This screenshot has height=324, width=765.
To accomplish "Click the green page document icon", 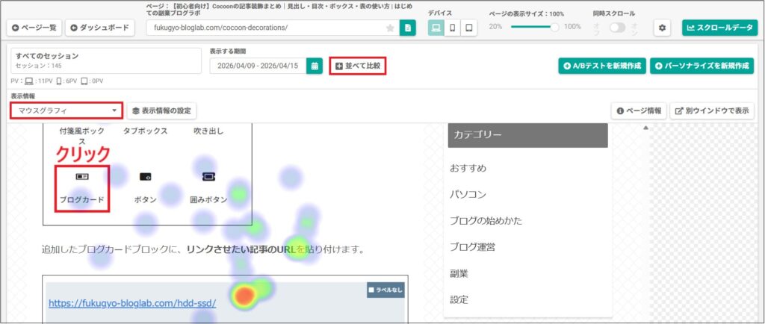I will pyautogui.click(x=407, y=28).
